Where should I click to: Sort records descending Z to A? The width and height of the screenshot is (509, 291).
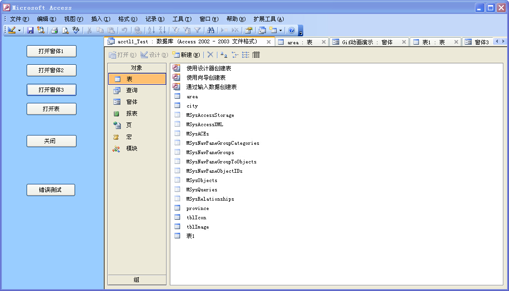click(162, 30)
